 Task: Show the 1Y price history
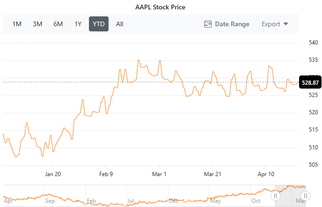click(x=78, y=24)
